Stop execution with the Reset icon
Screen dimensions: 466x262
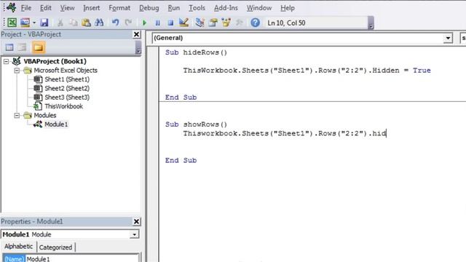point(170,23)
